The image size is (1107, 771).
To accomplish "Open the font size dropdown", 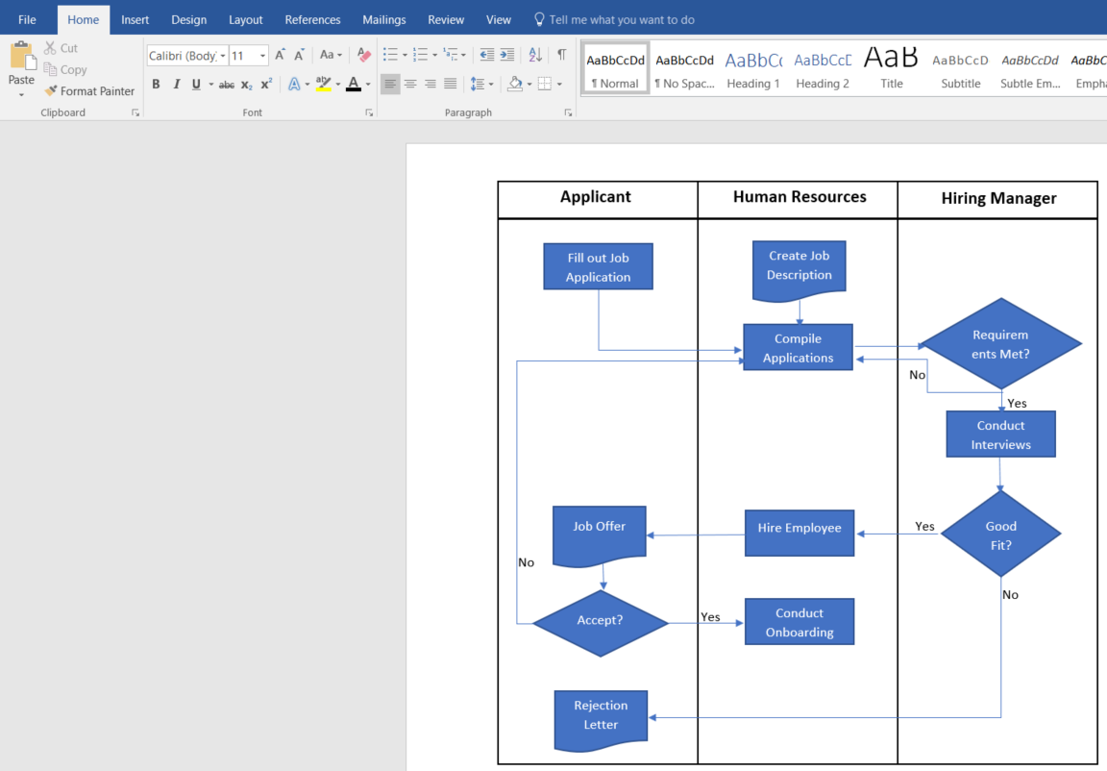I will [x=262, y=56].
